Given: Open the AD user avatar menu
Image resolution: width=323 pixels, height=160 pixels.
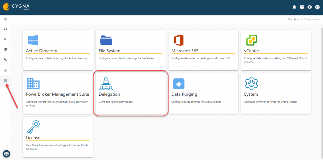Looking at the screenshot, I should [x=317, y=7].
